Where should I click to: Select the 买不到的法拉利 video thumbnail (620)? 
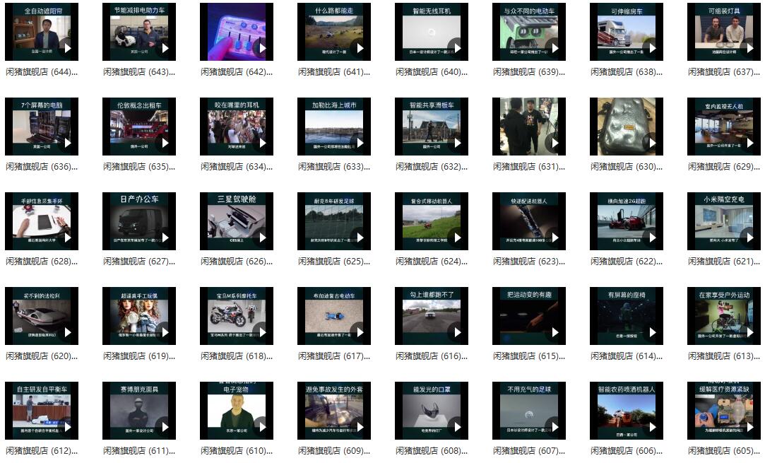coord(41,316)
